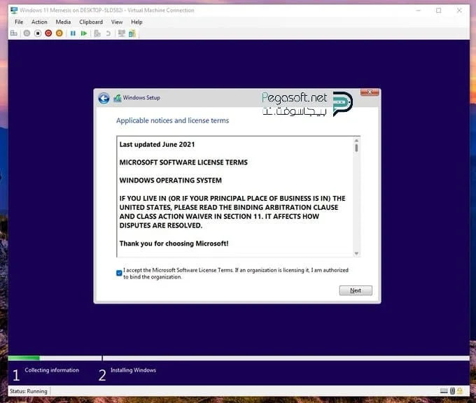This screenshot has width=476, height=403.
Task: Open the Help menu
Action: (x=136, y=22)
